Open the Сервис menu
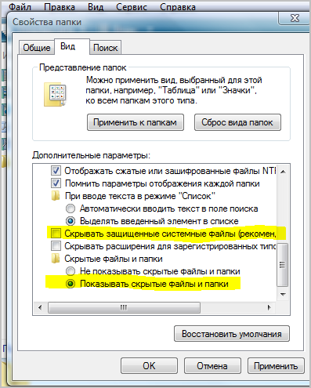 click(132, 7)
